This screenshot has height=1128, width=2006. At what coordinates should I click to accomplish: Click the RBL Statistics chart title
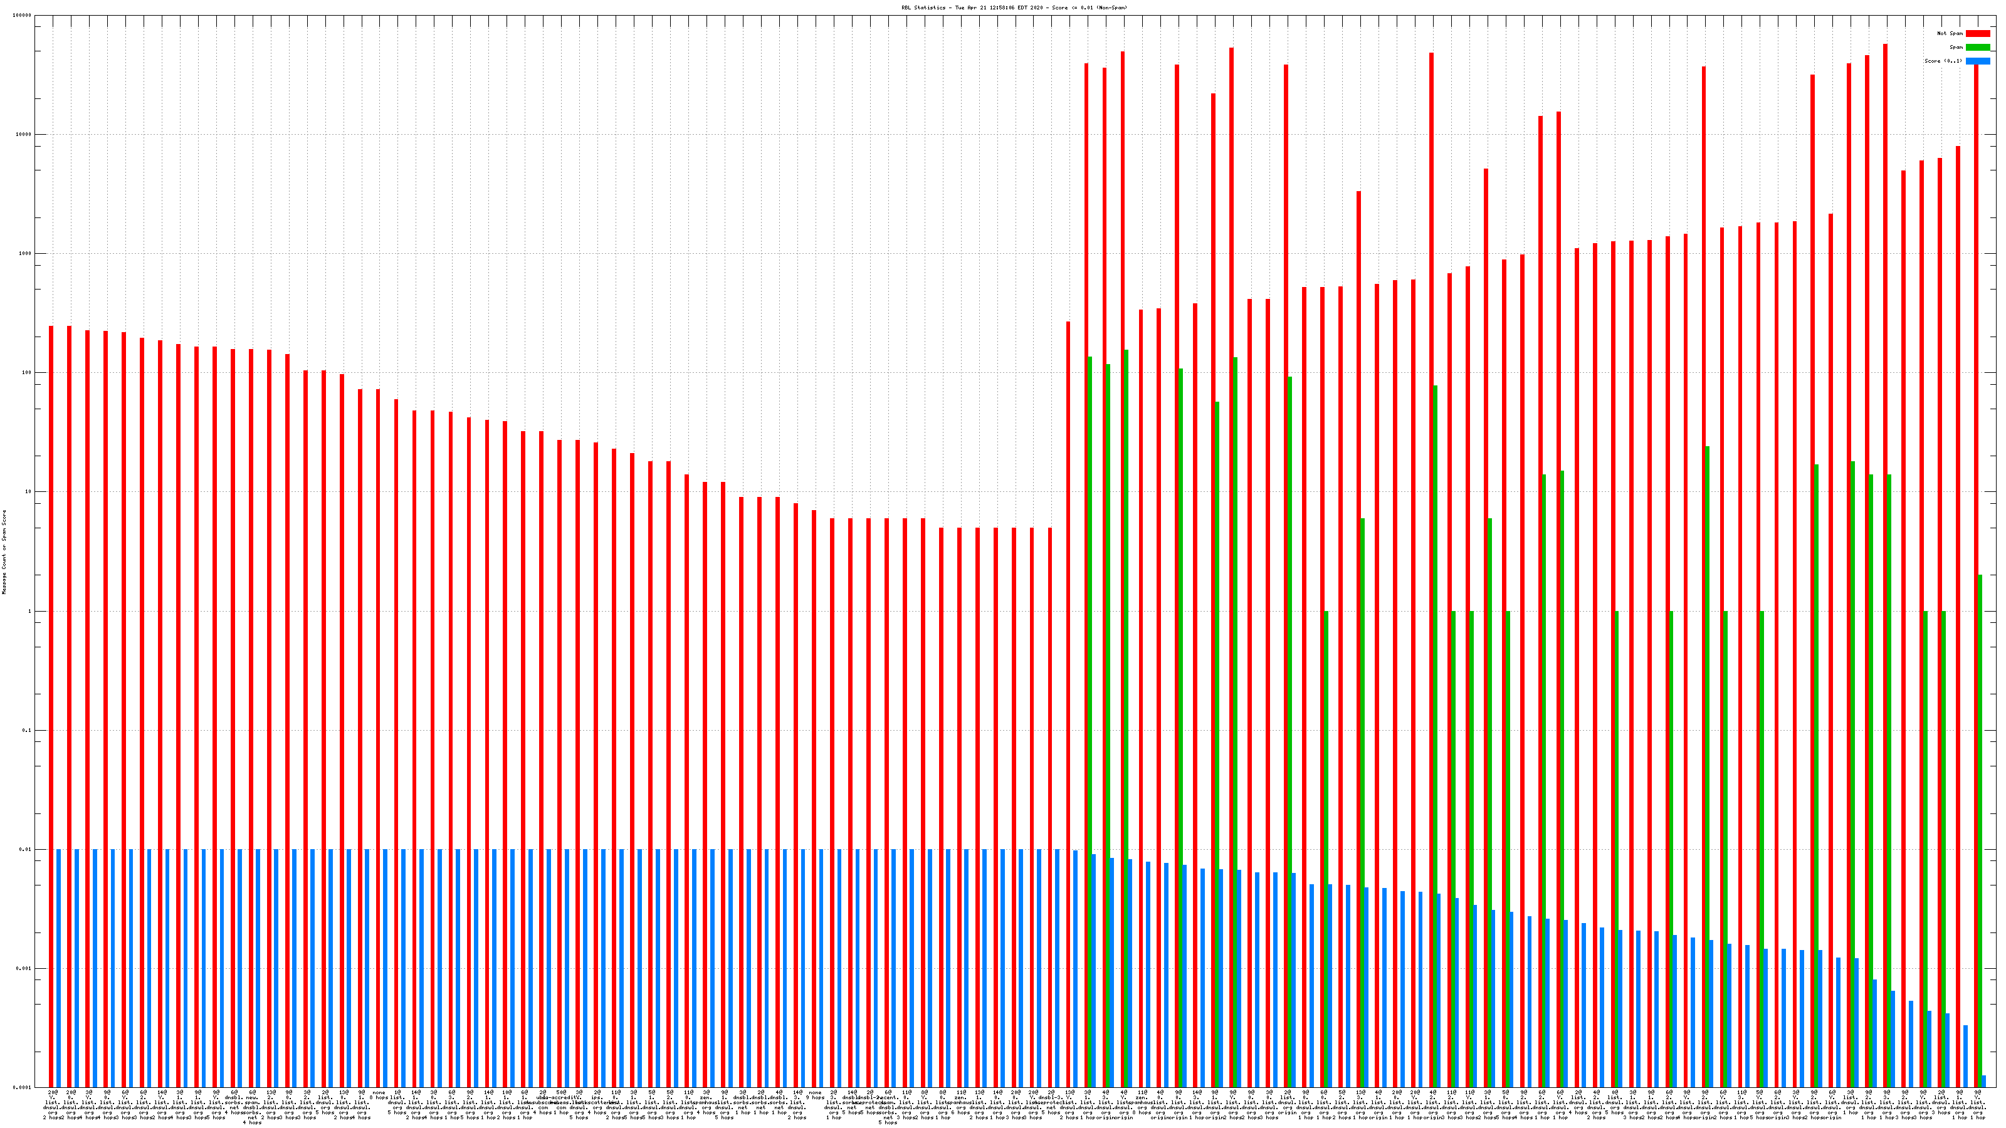pos(1014,8)
